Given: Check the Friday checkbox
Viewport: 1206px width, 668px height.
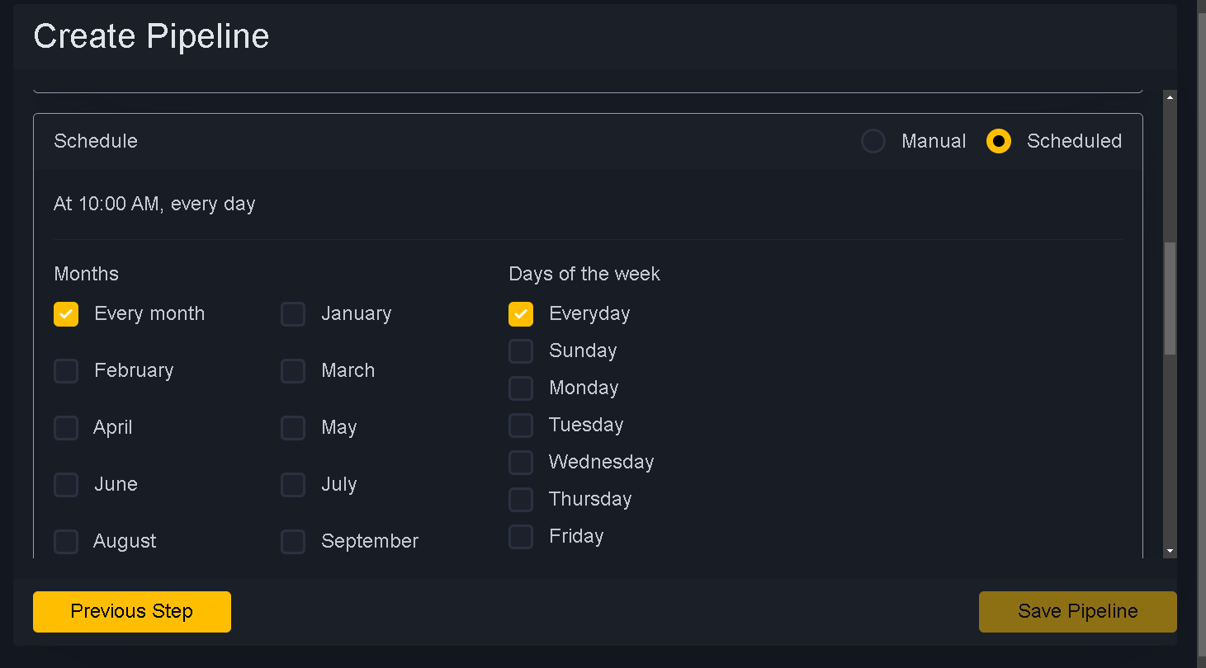Looking at the screenshot, I should point(521,537).
